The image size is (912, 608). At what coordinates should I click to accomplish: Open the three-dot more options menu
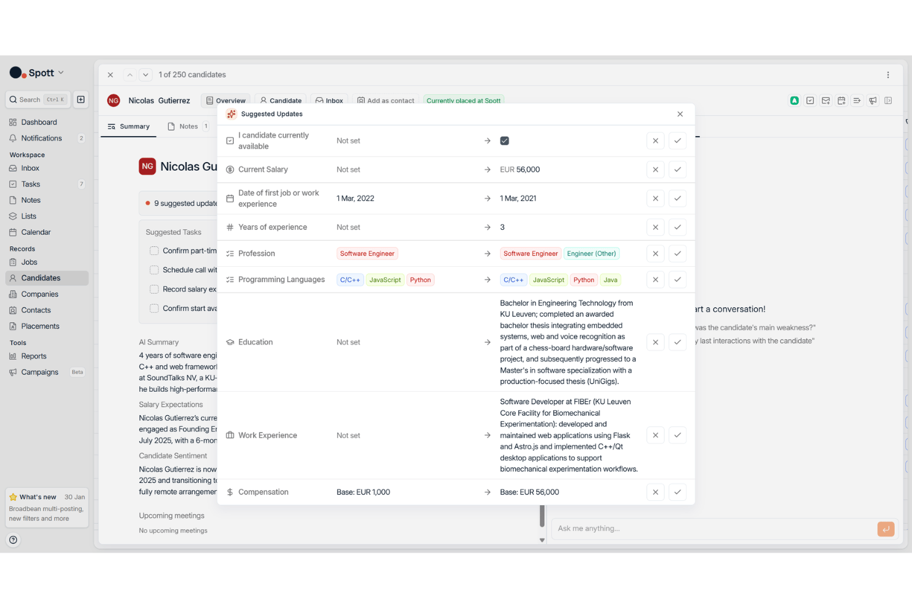click(888, 75)
